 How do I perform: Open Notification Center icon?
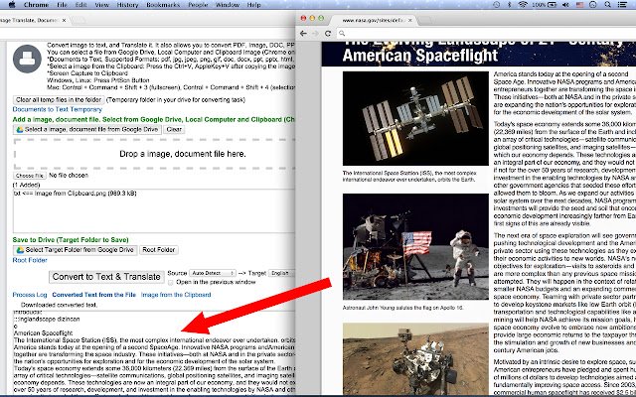coord(622,5)
